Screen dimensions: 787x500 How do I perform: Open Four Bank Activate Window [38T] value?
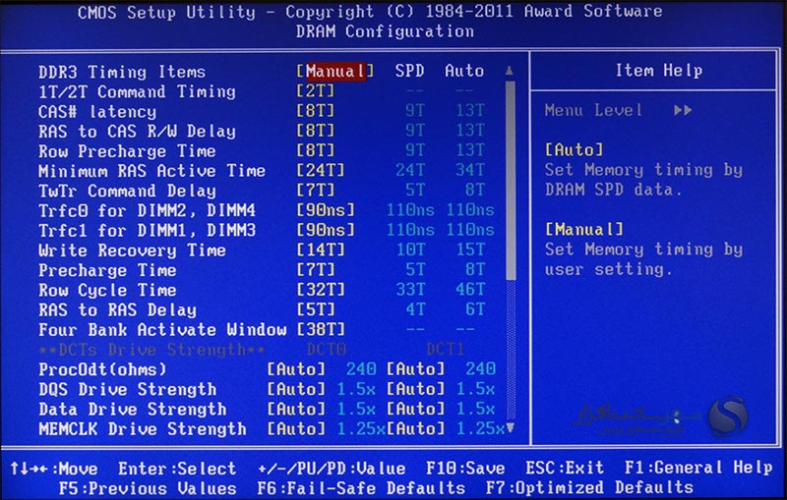click(321, 329)
